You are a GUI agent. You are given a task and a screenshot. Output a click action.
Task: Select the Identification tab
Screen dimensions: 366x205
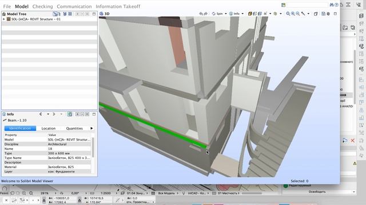(20, 128)
